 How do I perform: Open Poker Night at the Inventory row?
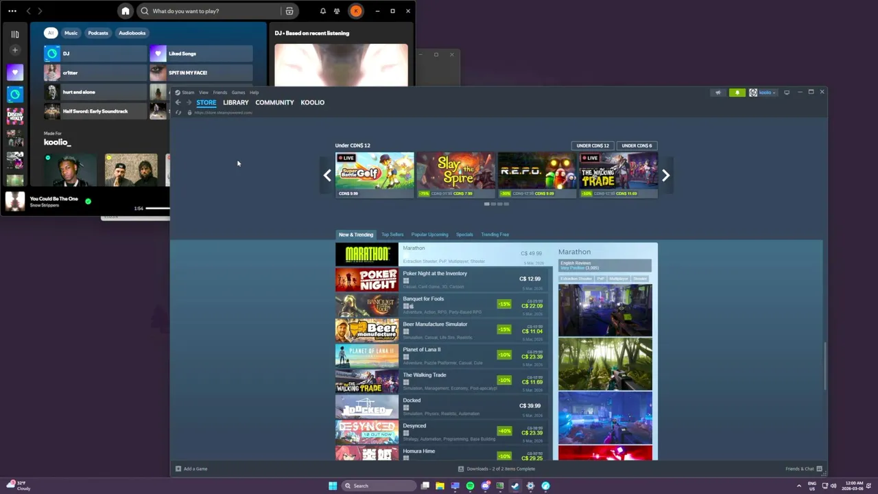click(441, 280)
